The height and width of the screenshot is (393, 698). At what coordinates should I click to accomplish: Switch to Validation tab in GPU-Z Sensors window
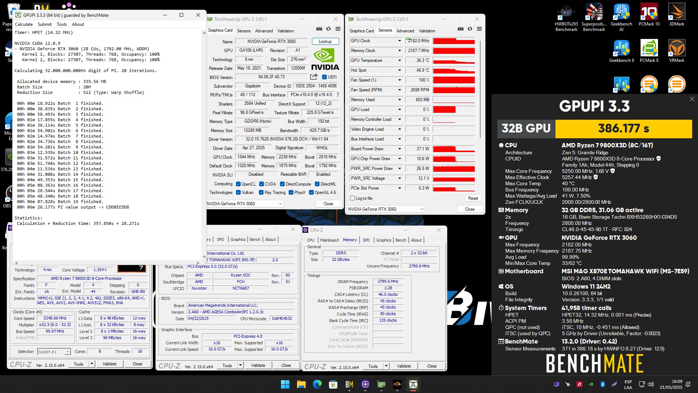coord(427,31)
